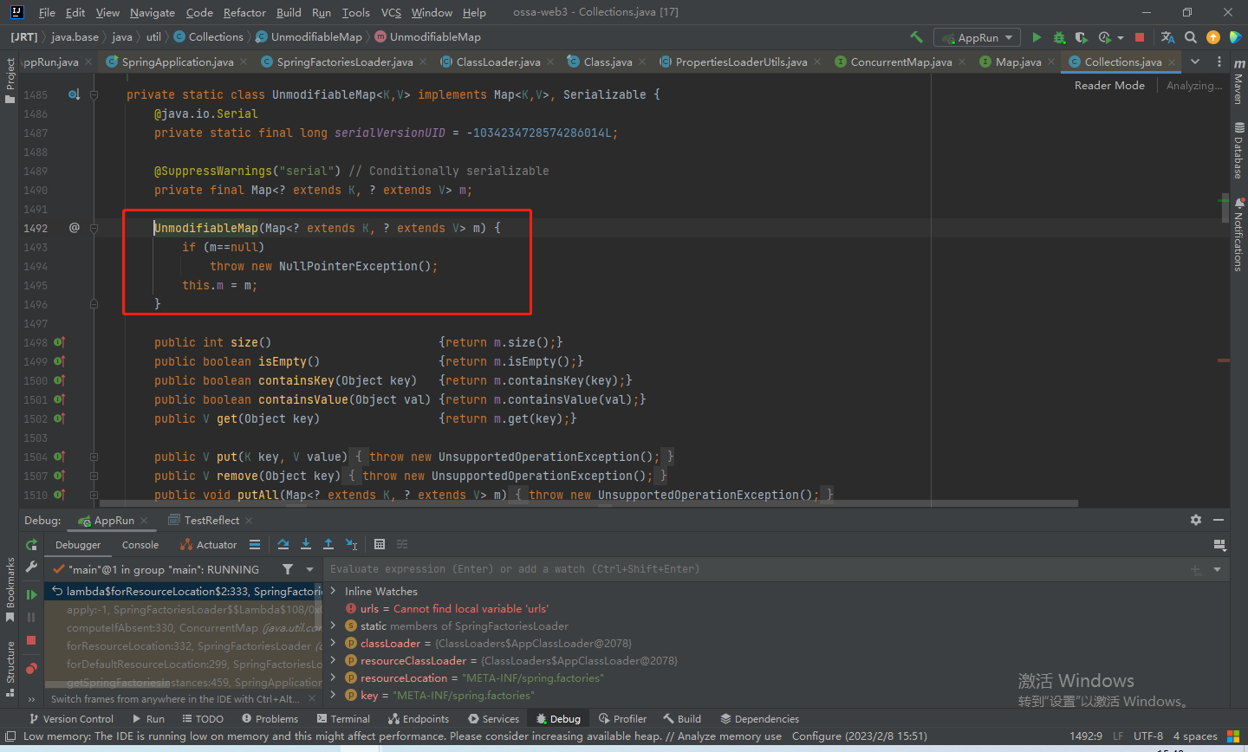Click the override marker beside line 1498
1248x752 pixels.
(x=59, y=342)
